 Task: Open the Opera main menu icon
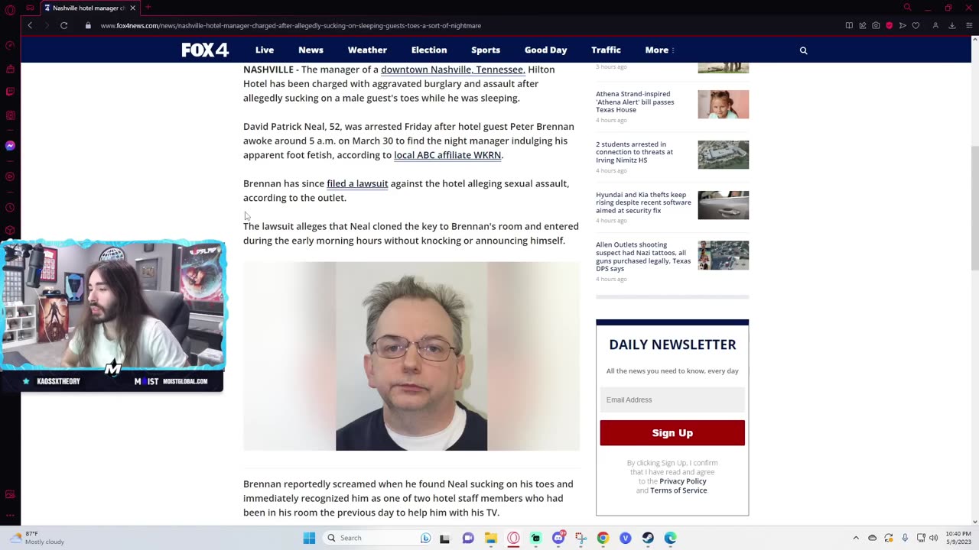(x=10, y=9)
